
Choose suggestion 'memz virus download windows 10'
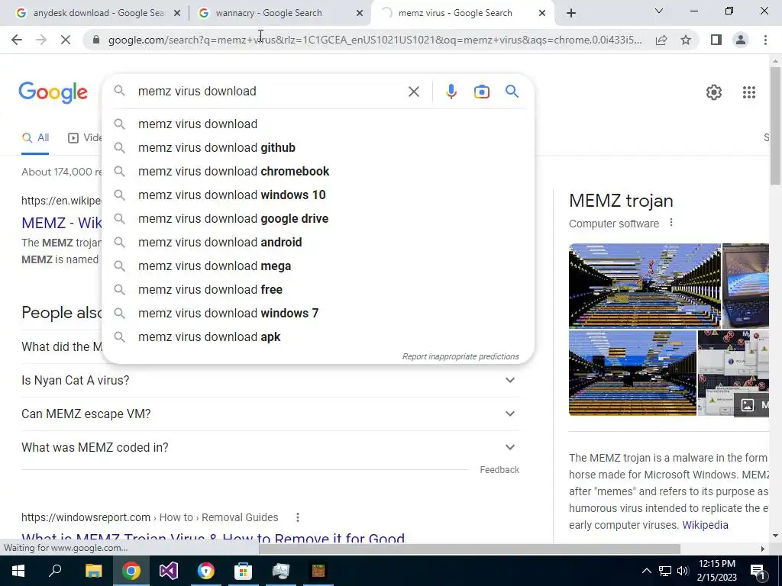coord(318,195)
